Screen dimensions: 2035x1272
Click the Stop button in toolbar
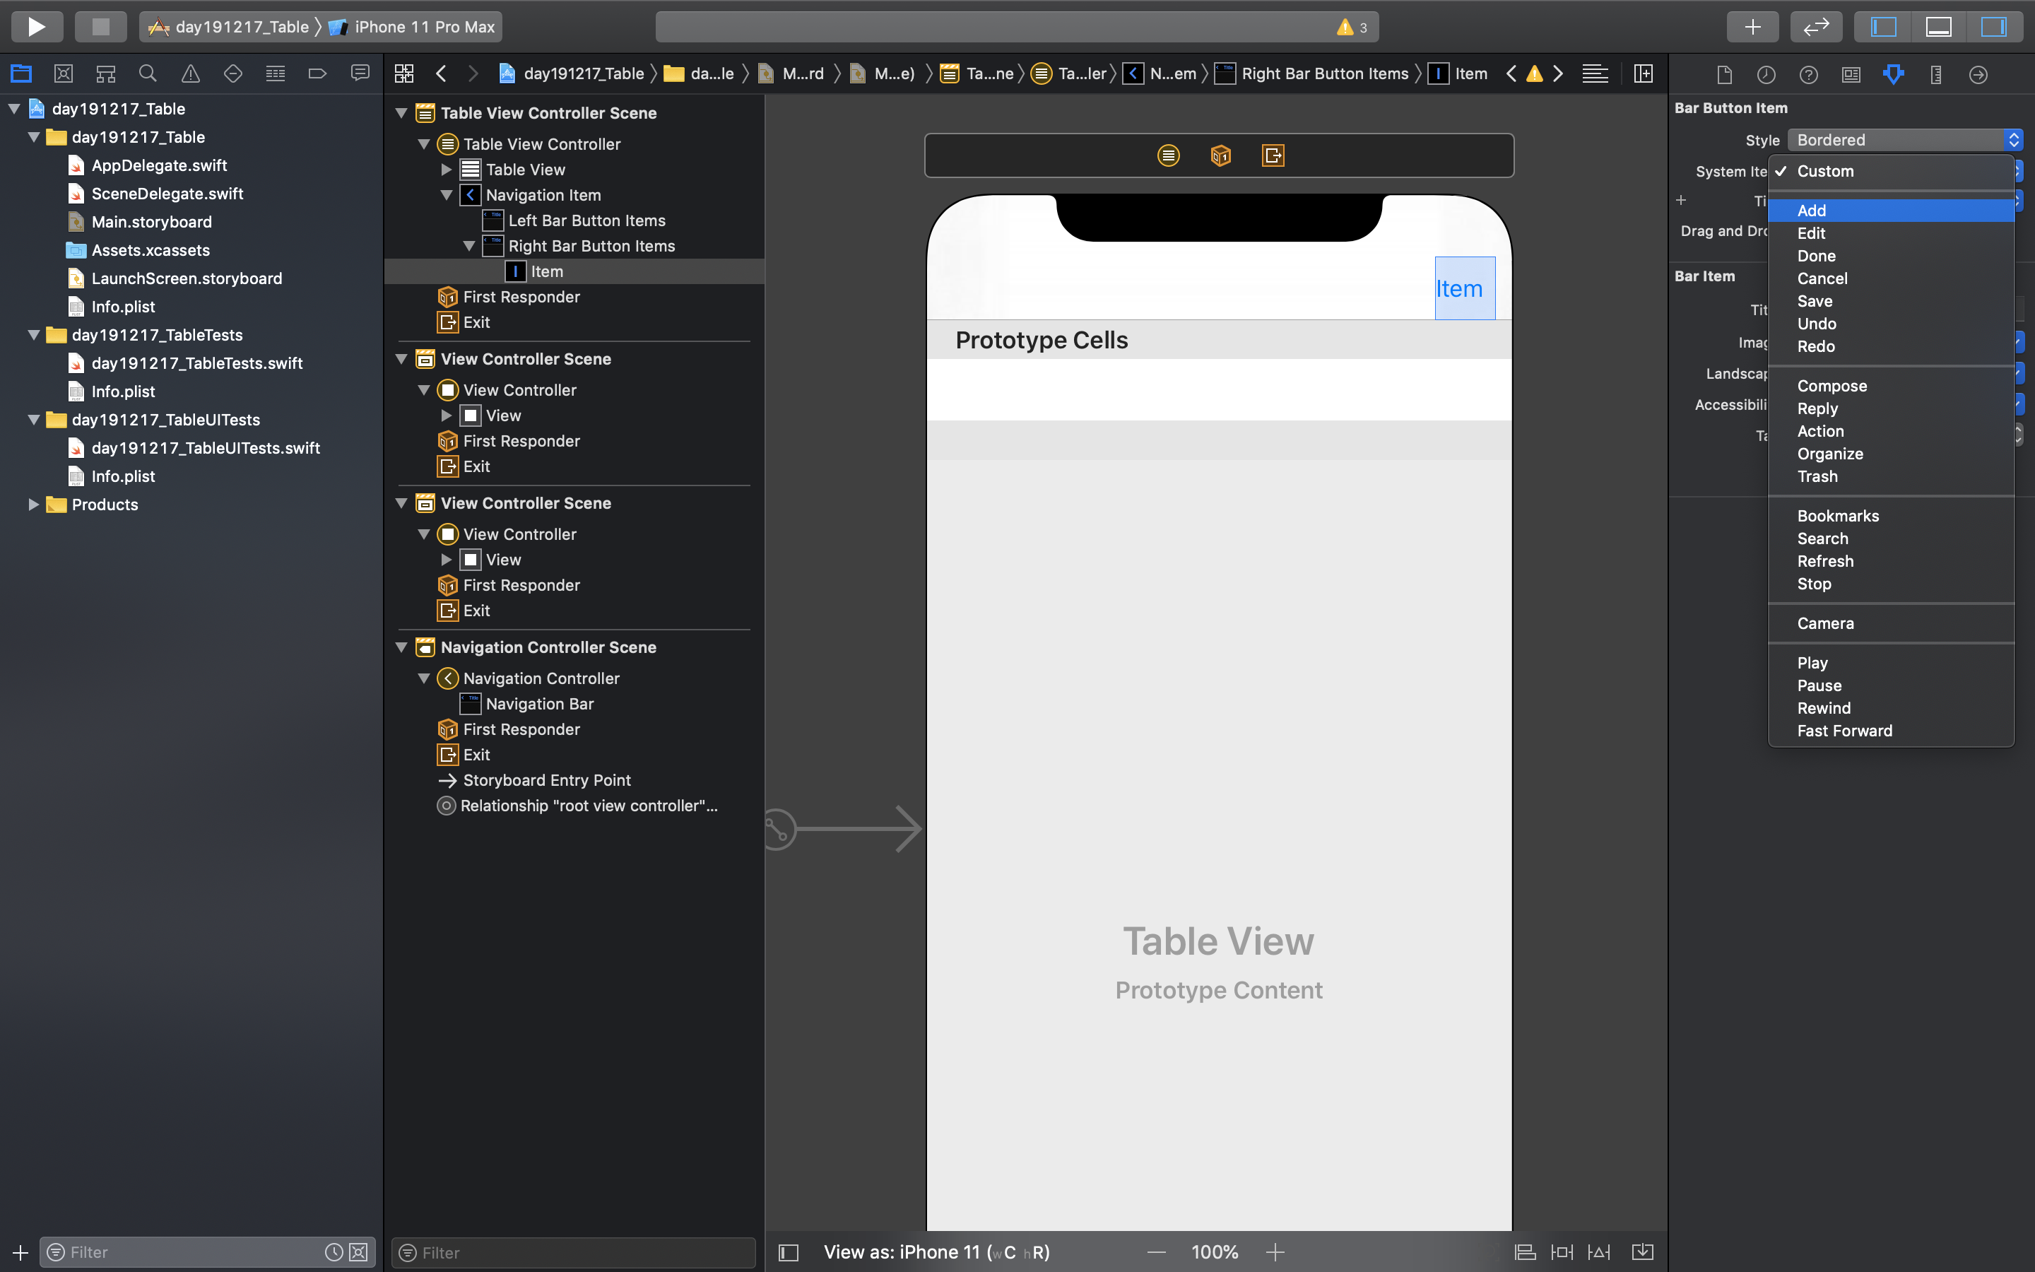pos(100,26)
